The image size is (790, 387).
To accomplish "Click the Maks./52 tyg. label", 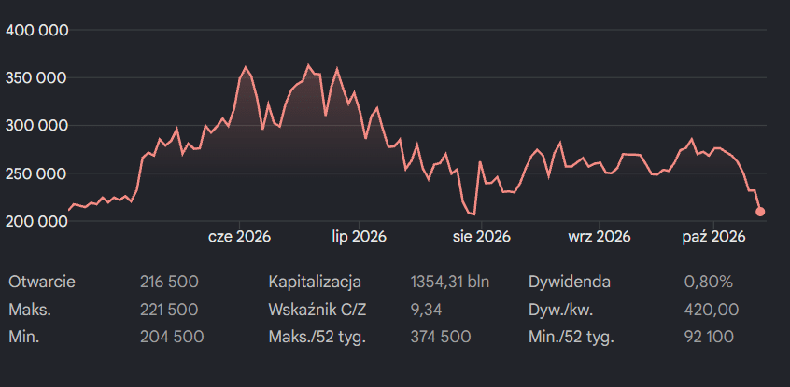I will click(x=317, y=337).
